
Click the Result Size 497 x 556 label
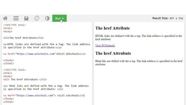(168, 18)
